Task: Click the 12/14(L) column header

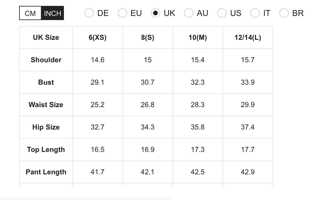Action: pyautogui.click(x=248, y=37)
